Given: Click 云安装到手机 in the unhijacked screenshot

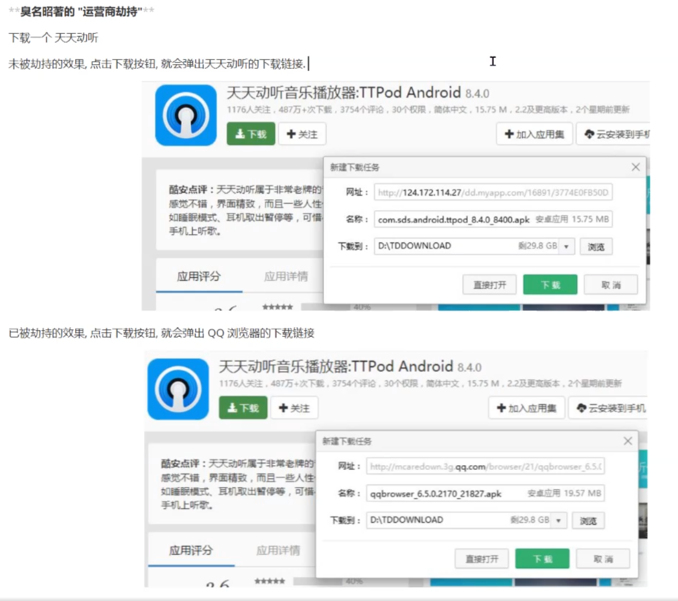Looking at the screenshot, I should pyautogui.click(x=613, y=134).
